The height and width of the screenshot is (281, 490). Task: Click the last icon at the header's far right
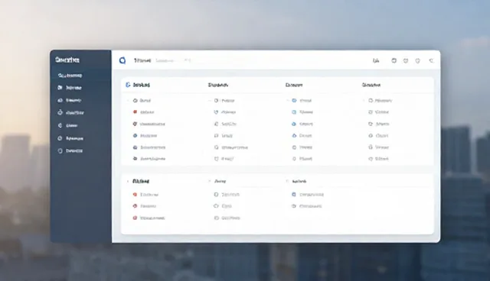(431, 61)
